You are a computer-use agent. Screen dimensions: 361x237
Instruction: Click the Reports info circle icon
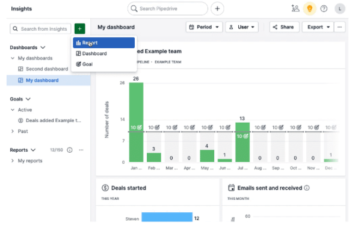coord(70,150)
